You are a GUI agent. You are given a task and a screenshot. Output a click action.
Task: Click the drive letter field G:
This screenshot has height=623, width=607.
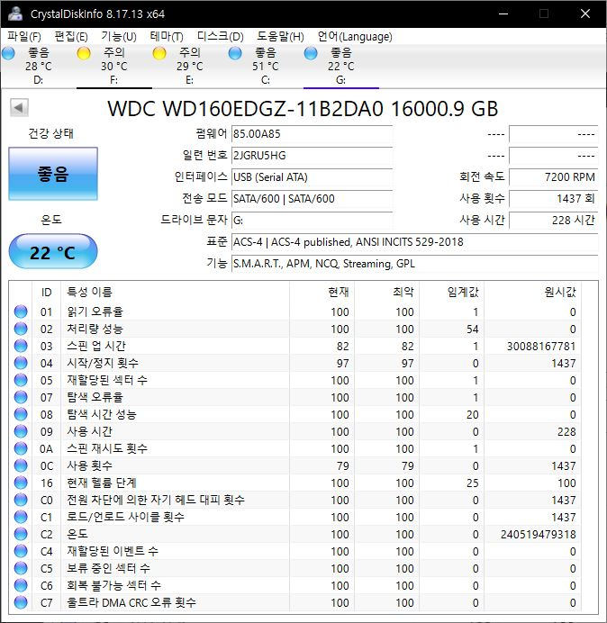pyautogui.click(x=312, y=220)
